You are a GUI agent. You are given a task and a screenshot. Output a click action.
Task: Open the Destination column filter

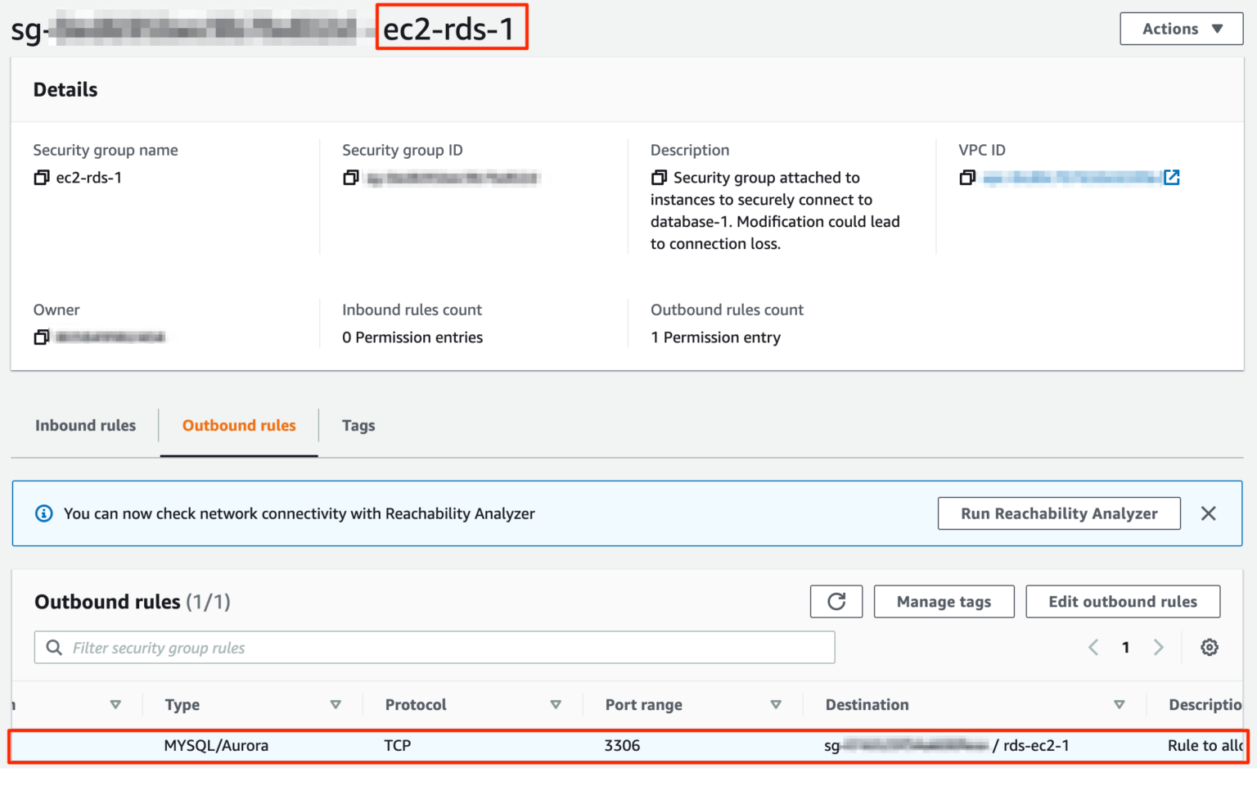coord(1120,703)
